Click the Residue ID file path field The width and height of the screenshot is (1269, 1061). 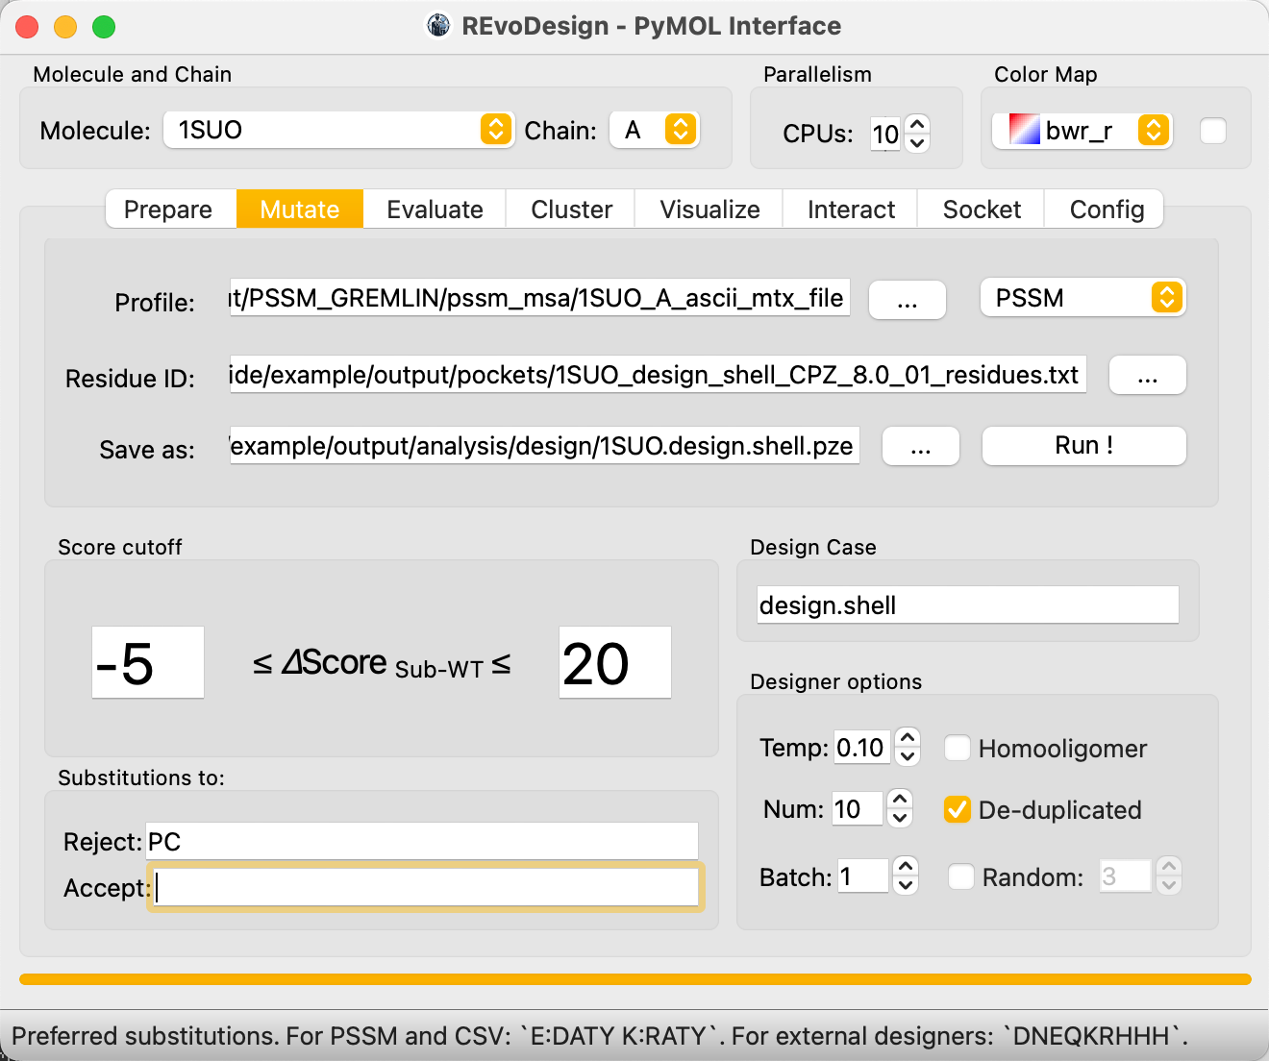click(x=658, y=375)
